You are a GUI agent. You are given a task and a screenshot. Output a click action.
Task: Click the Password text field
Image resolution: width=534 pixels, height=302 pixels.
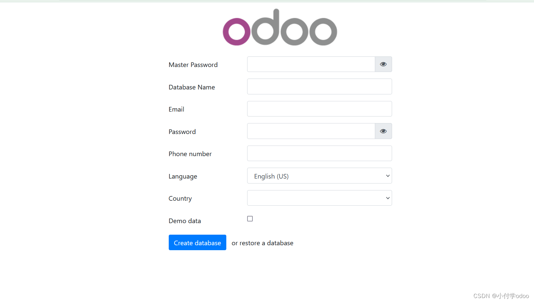[310, 131]
